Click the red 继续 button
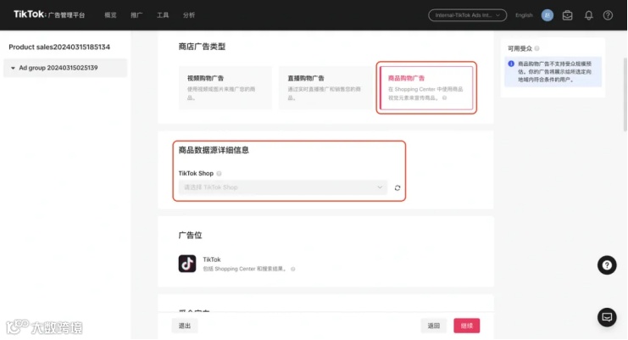Viewport: 628px width, 340px height. 467,326
